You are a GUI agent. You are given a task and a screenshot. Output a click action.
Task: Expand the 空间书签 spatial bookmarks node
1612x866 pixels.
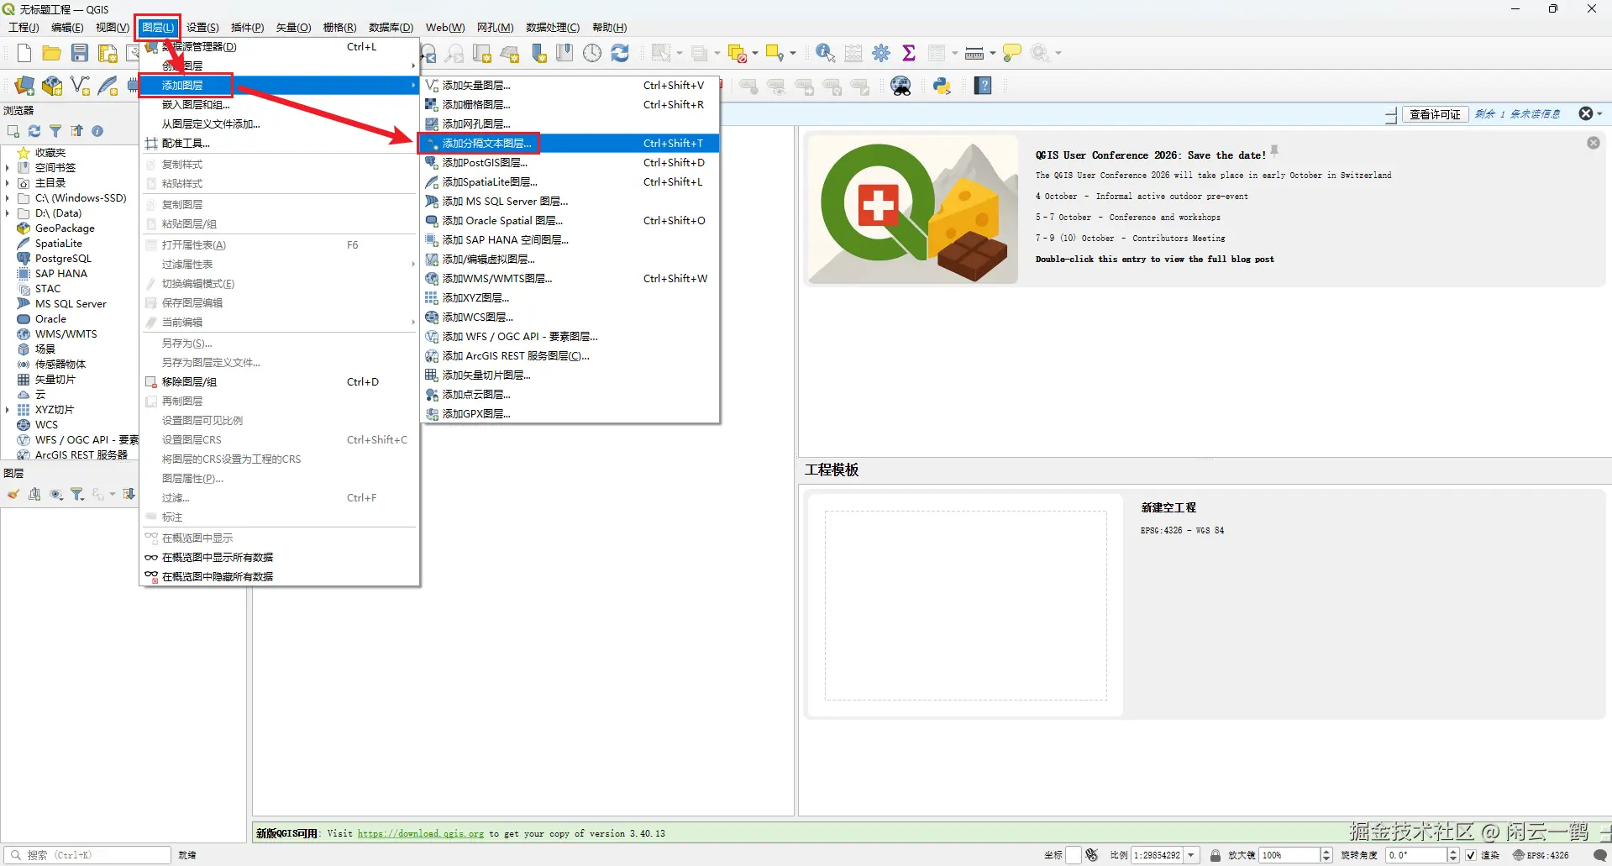tap(8, 168)
